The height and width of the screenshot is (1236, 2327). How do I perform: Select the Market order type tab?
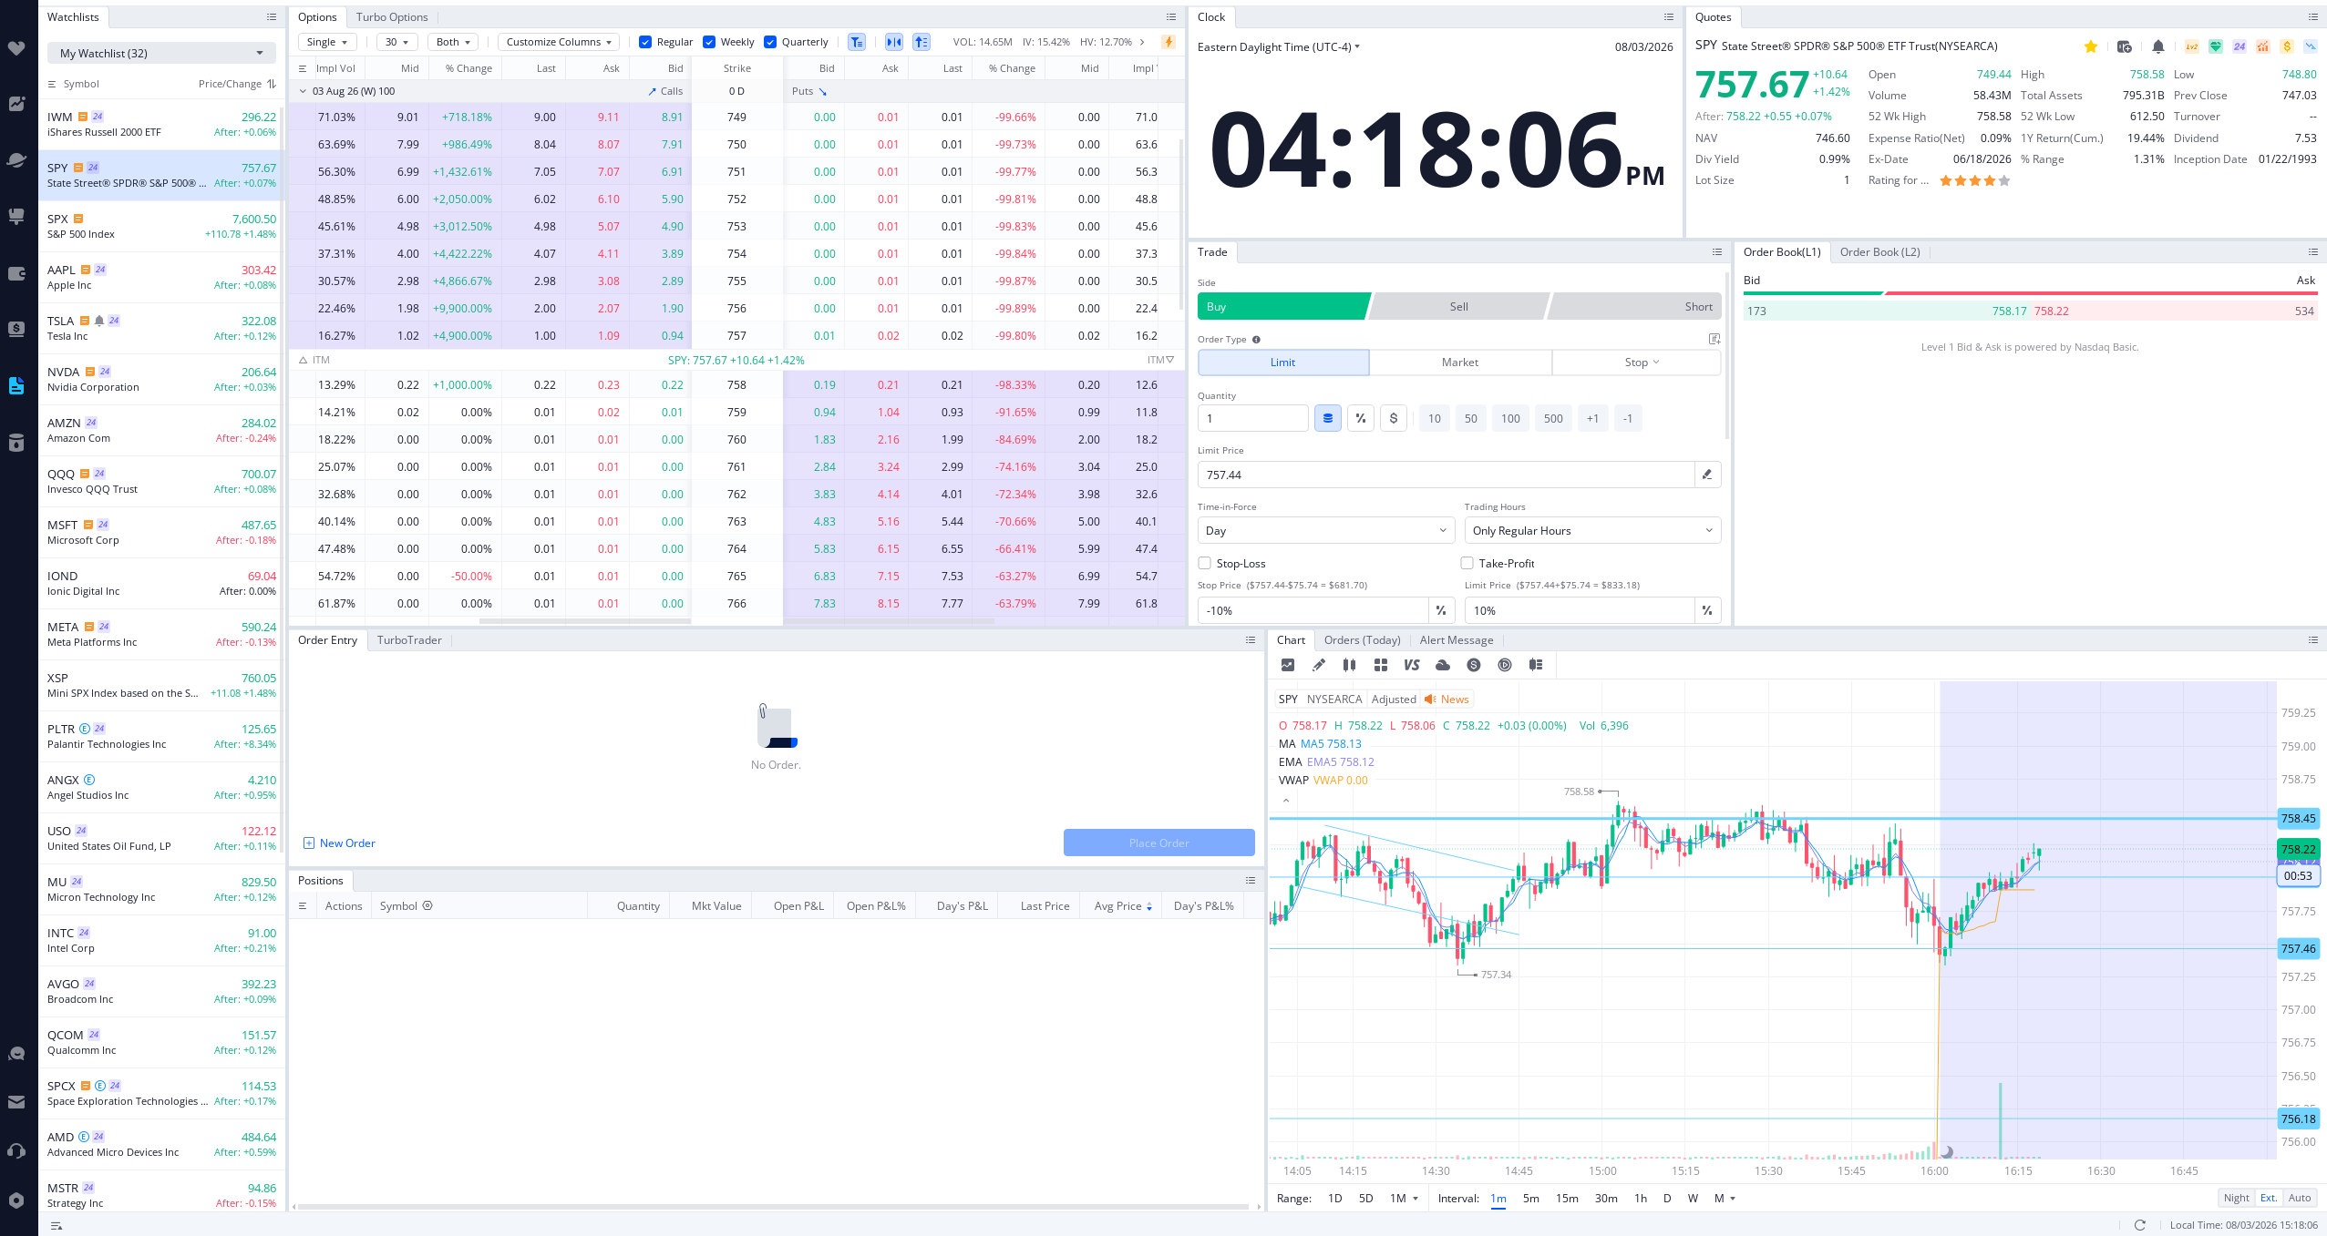coord(1460,363)
